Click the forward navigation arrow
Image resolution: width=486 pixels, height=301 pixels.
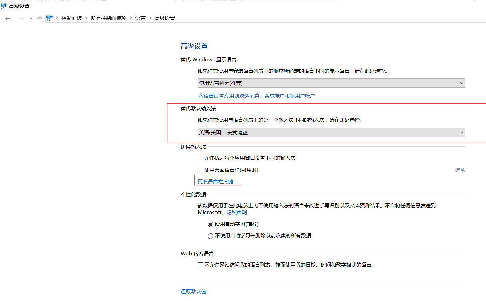tap(21, 19)
